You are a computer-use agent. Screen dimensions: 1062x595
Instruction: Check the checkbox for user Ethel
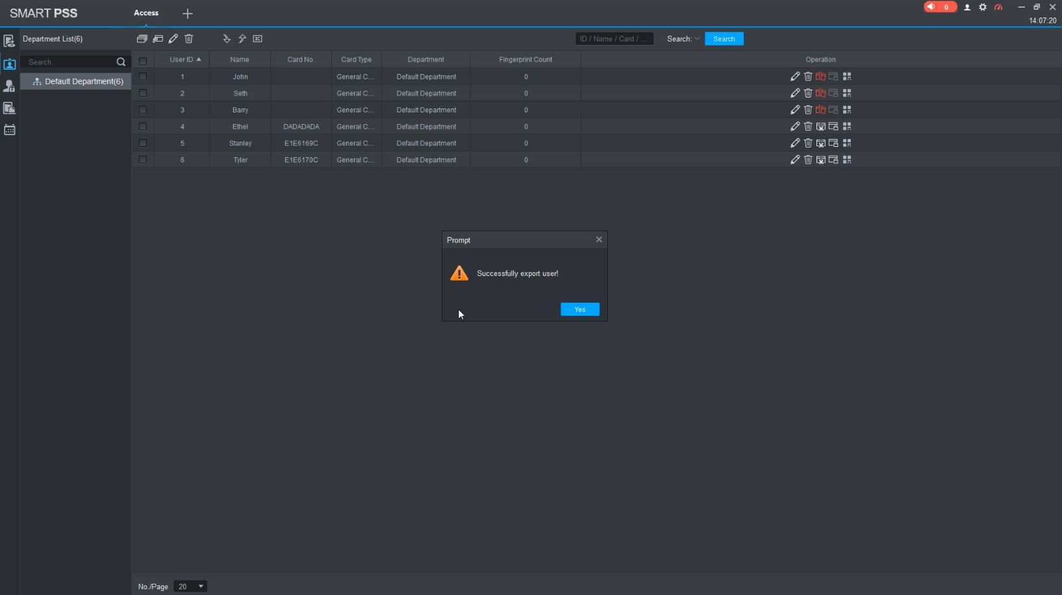coord(143,127)
